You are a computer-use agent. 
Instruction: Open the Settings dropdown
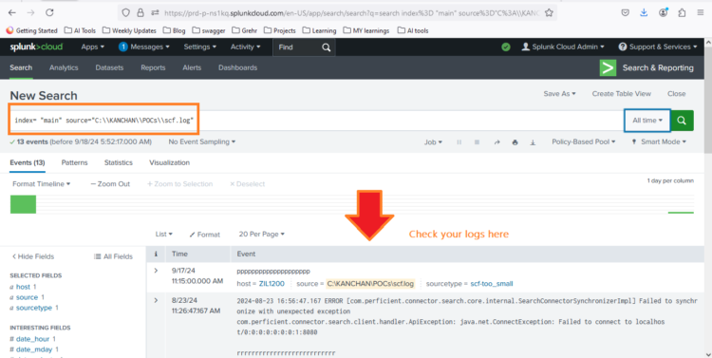[199, 47]
